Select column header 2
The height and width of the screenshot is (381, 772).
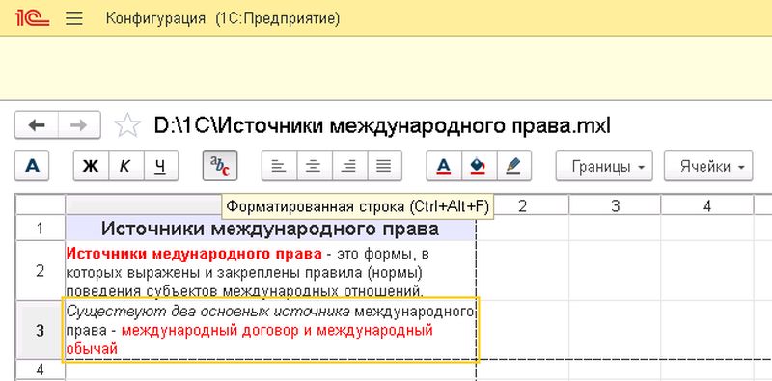tap(522, 205)
